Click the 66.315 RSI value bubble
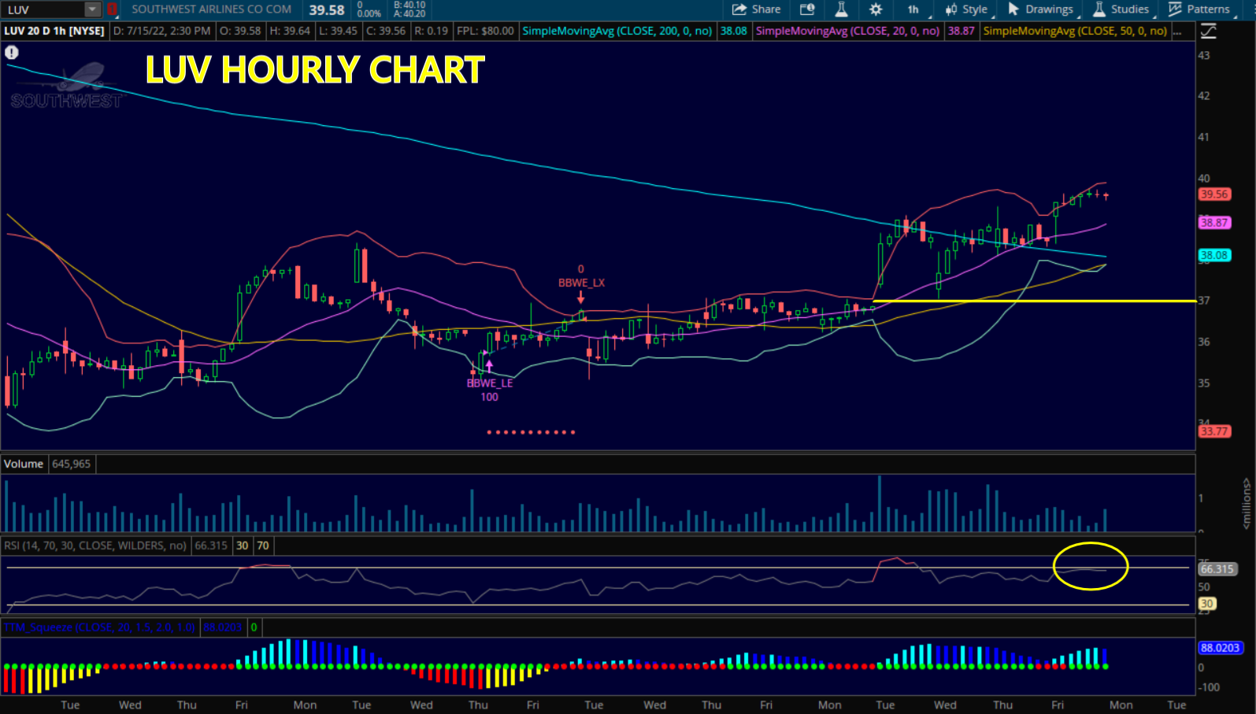 pyautogui.click(x=1217, y=569)
